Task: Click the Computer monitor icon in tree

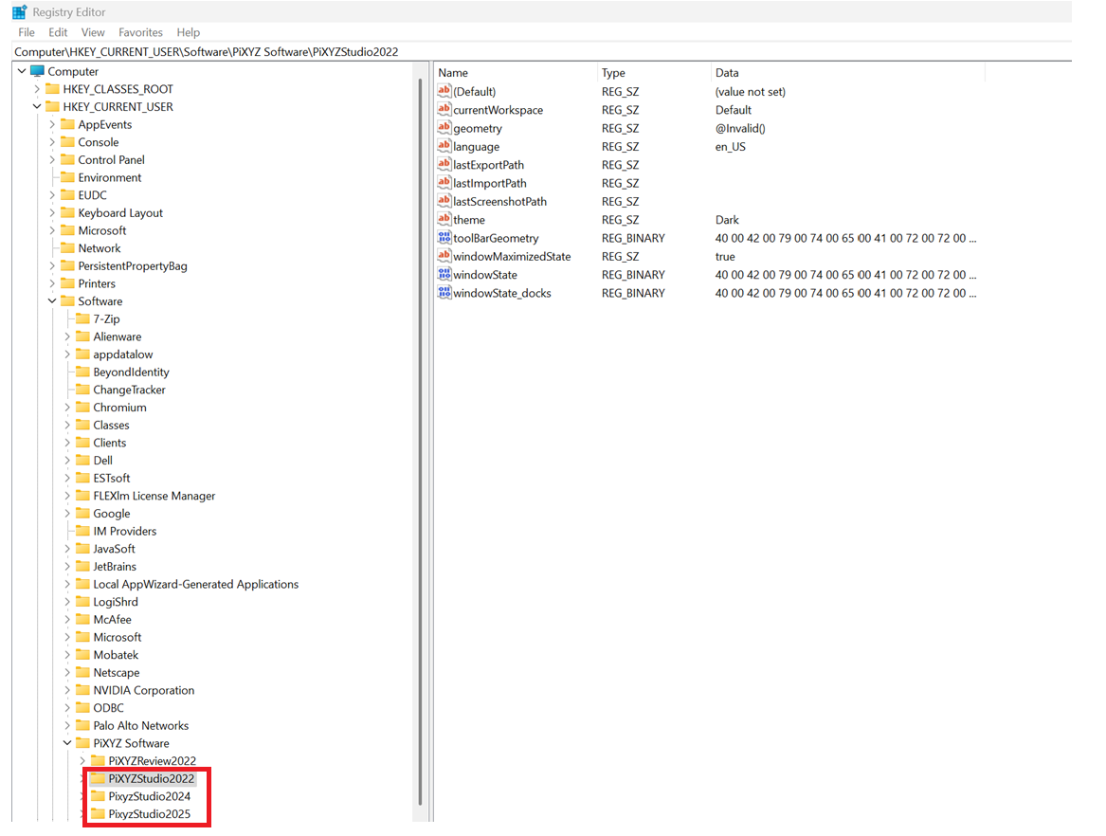Action: (37, 71)
